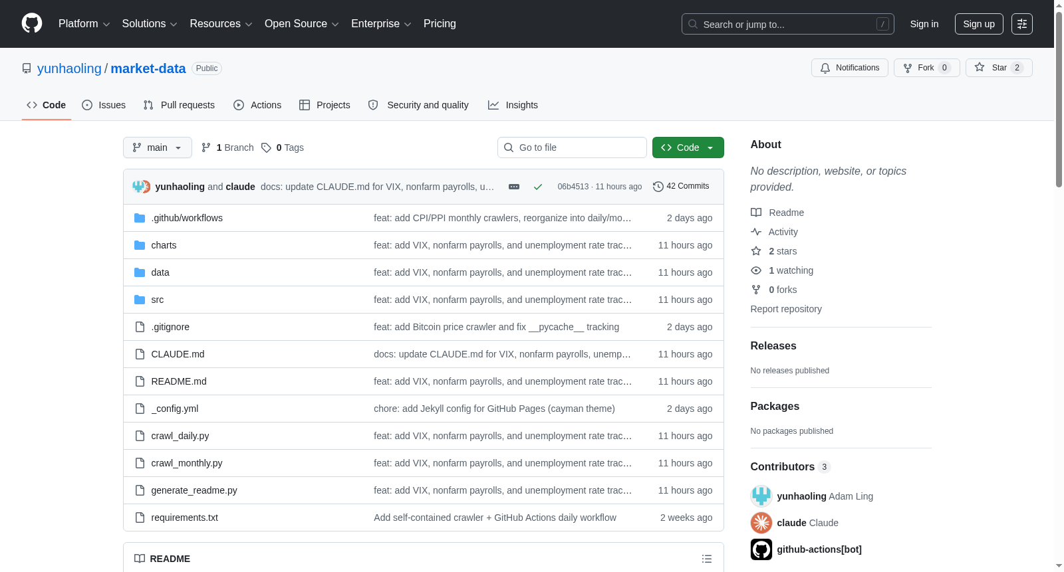Open the main branch selector dropdown
The width and height of the screenshot is (1064, 572).
[158, 147]
